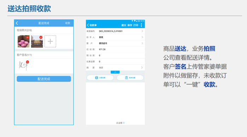
Task: Tap the document icon settlement button
Action: coord(130,78)
